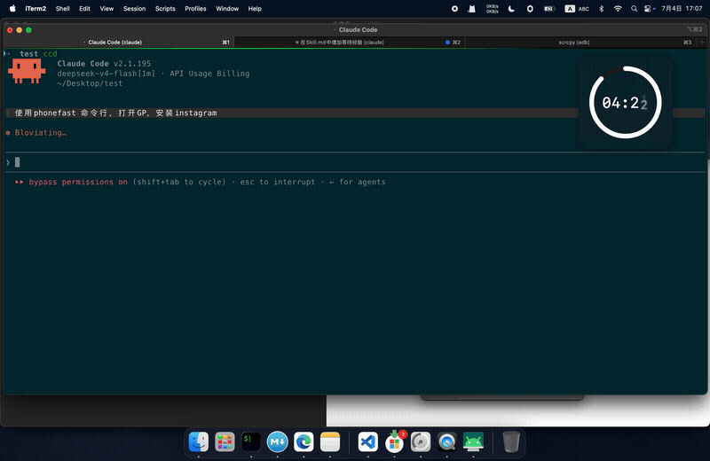Focus the Claude Code prompt input line
The width and height of the screenshot is (710, 461).
353,162
